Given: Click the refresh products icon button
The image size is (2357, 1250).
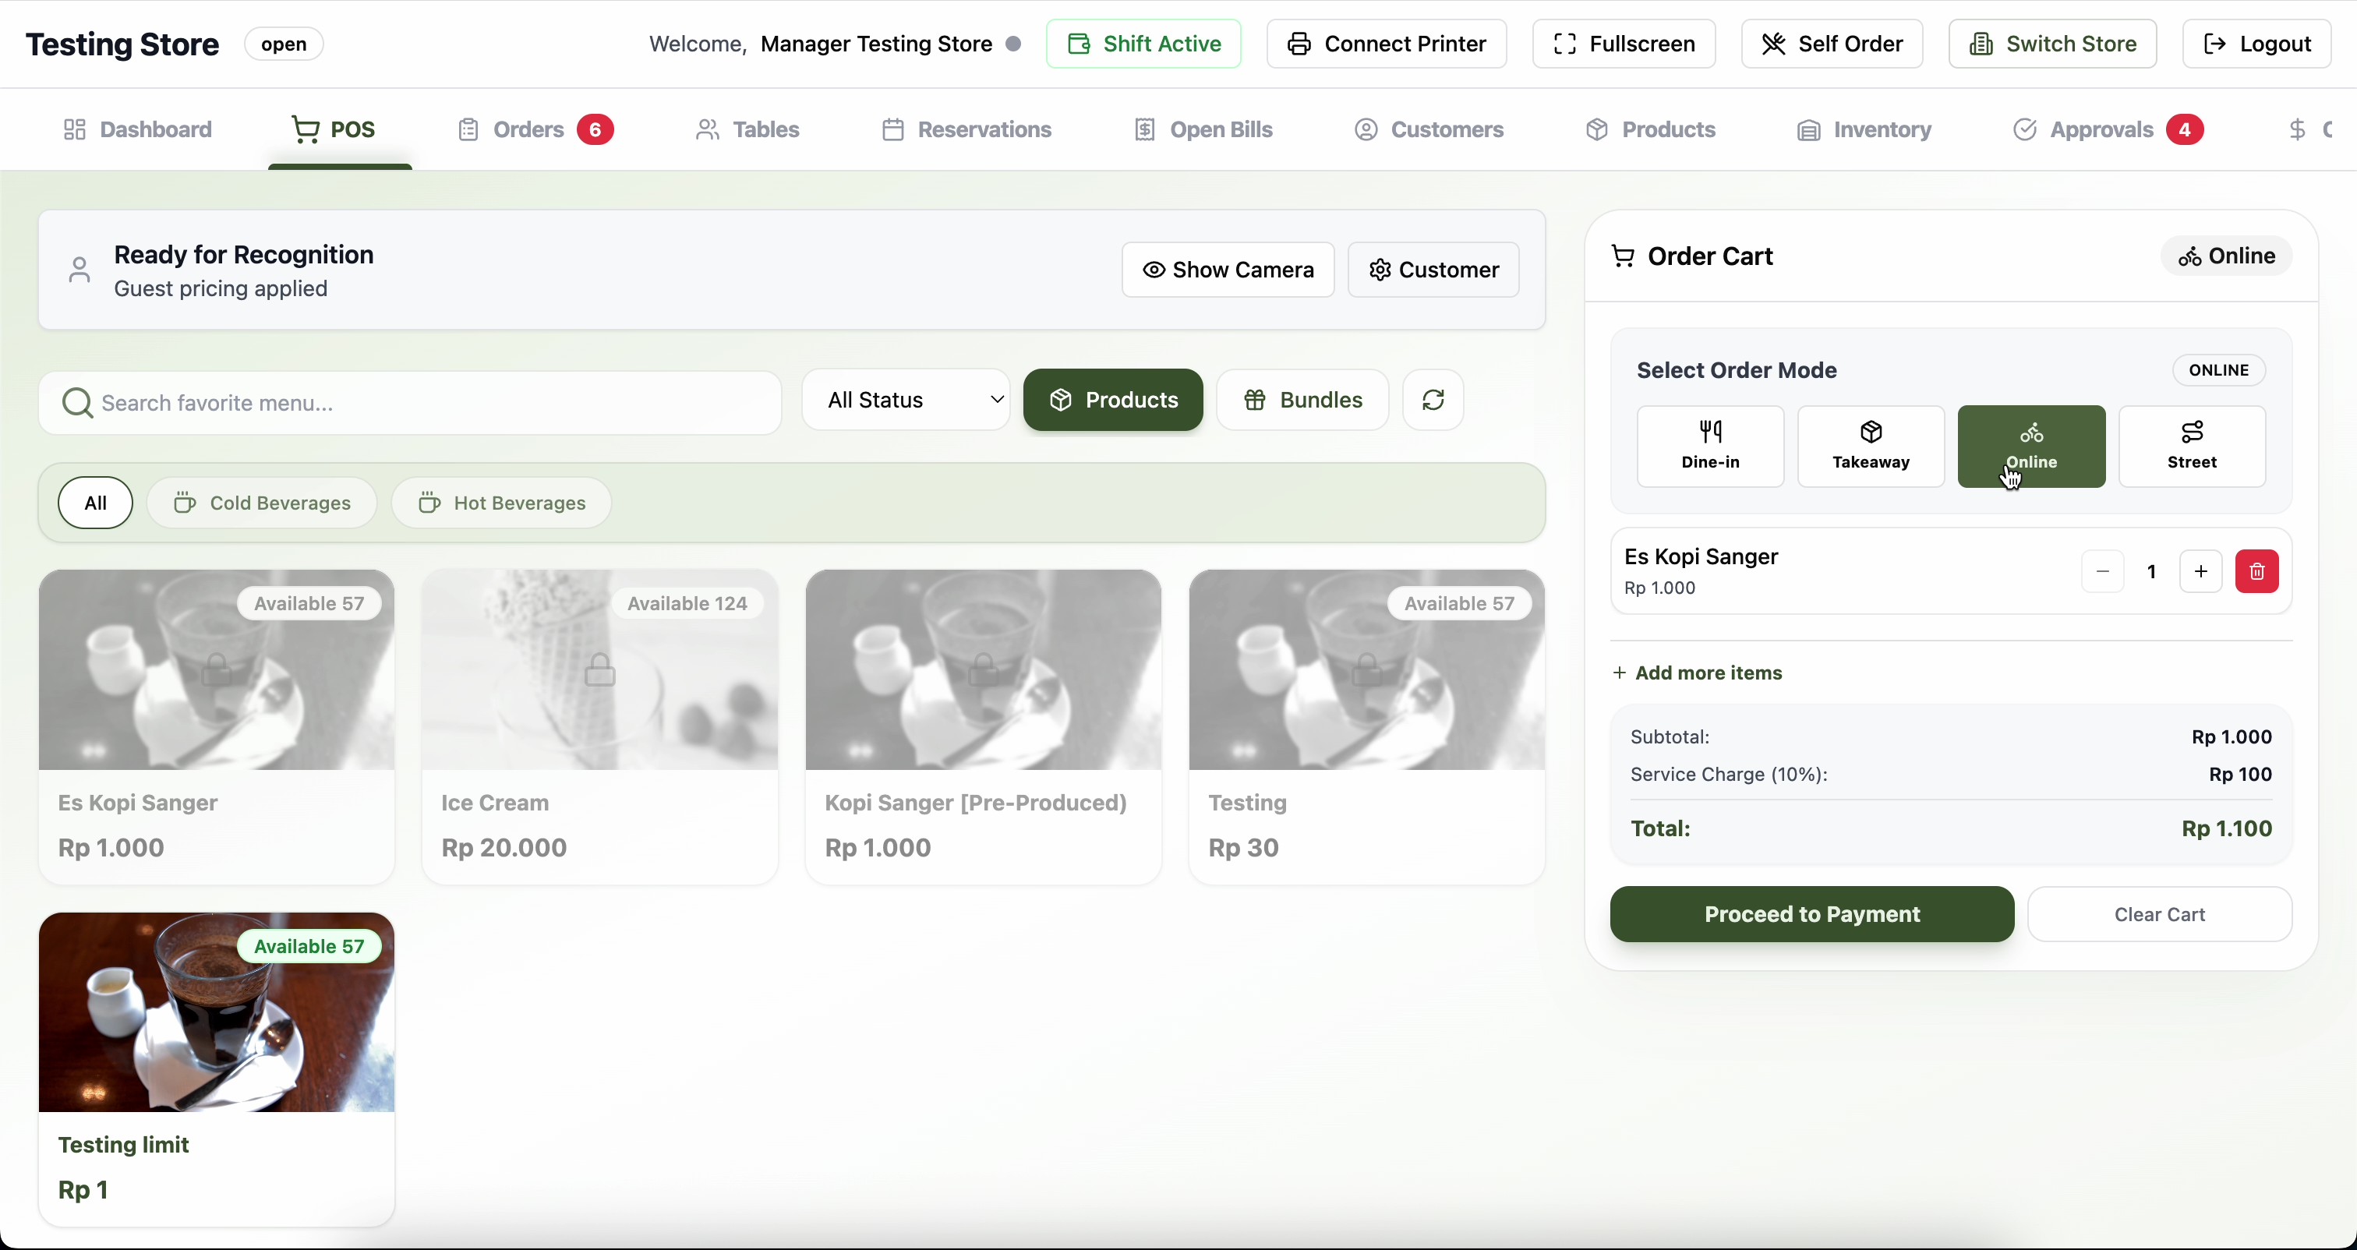Looking at the screenshot, I should click(1433, 400).
